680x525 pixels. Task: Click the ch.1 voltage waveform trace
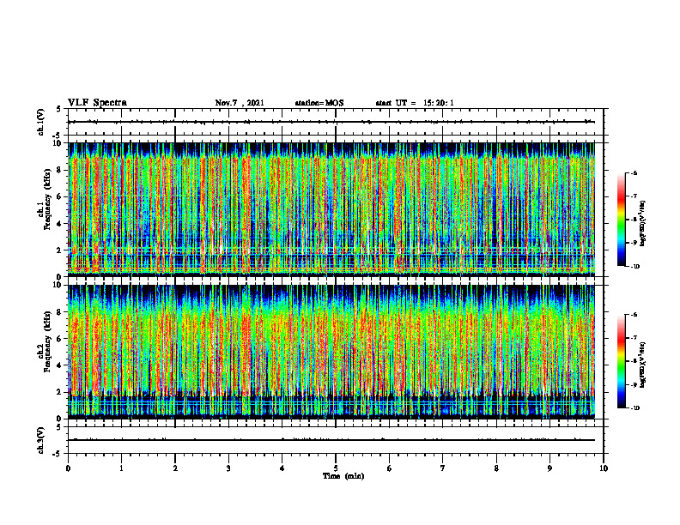pyautogui.click(x=331, y=122)
